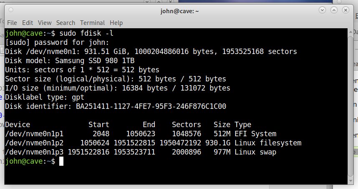Click start value 2048

click(101, 134)
